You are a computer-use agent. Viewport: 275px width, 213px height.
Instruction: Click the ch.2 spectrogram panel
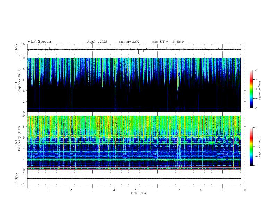click(x=134, y=143)
